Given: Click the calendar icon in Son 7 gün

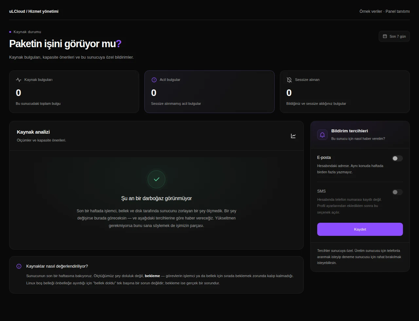Looking at the screenshot, I should point(385,36).
